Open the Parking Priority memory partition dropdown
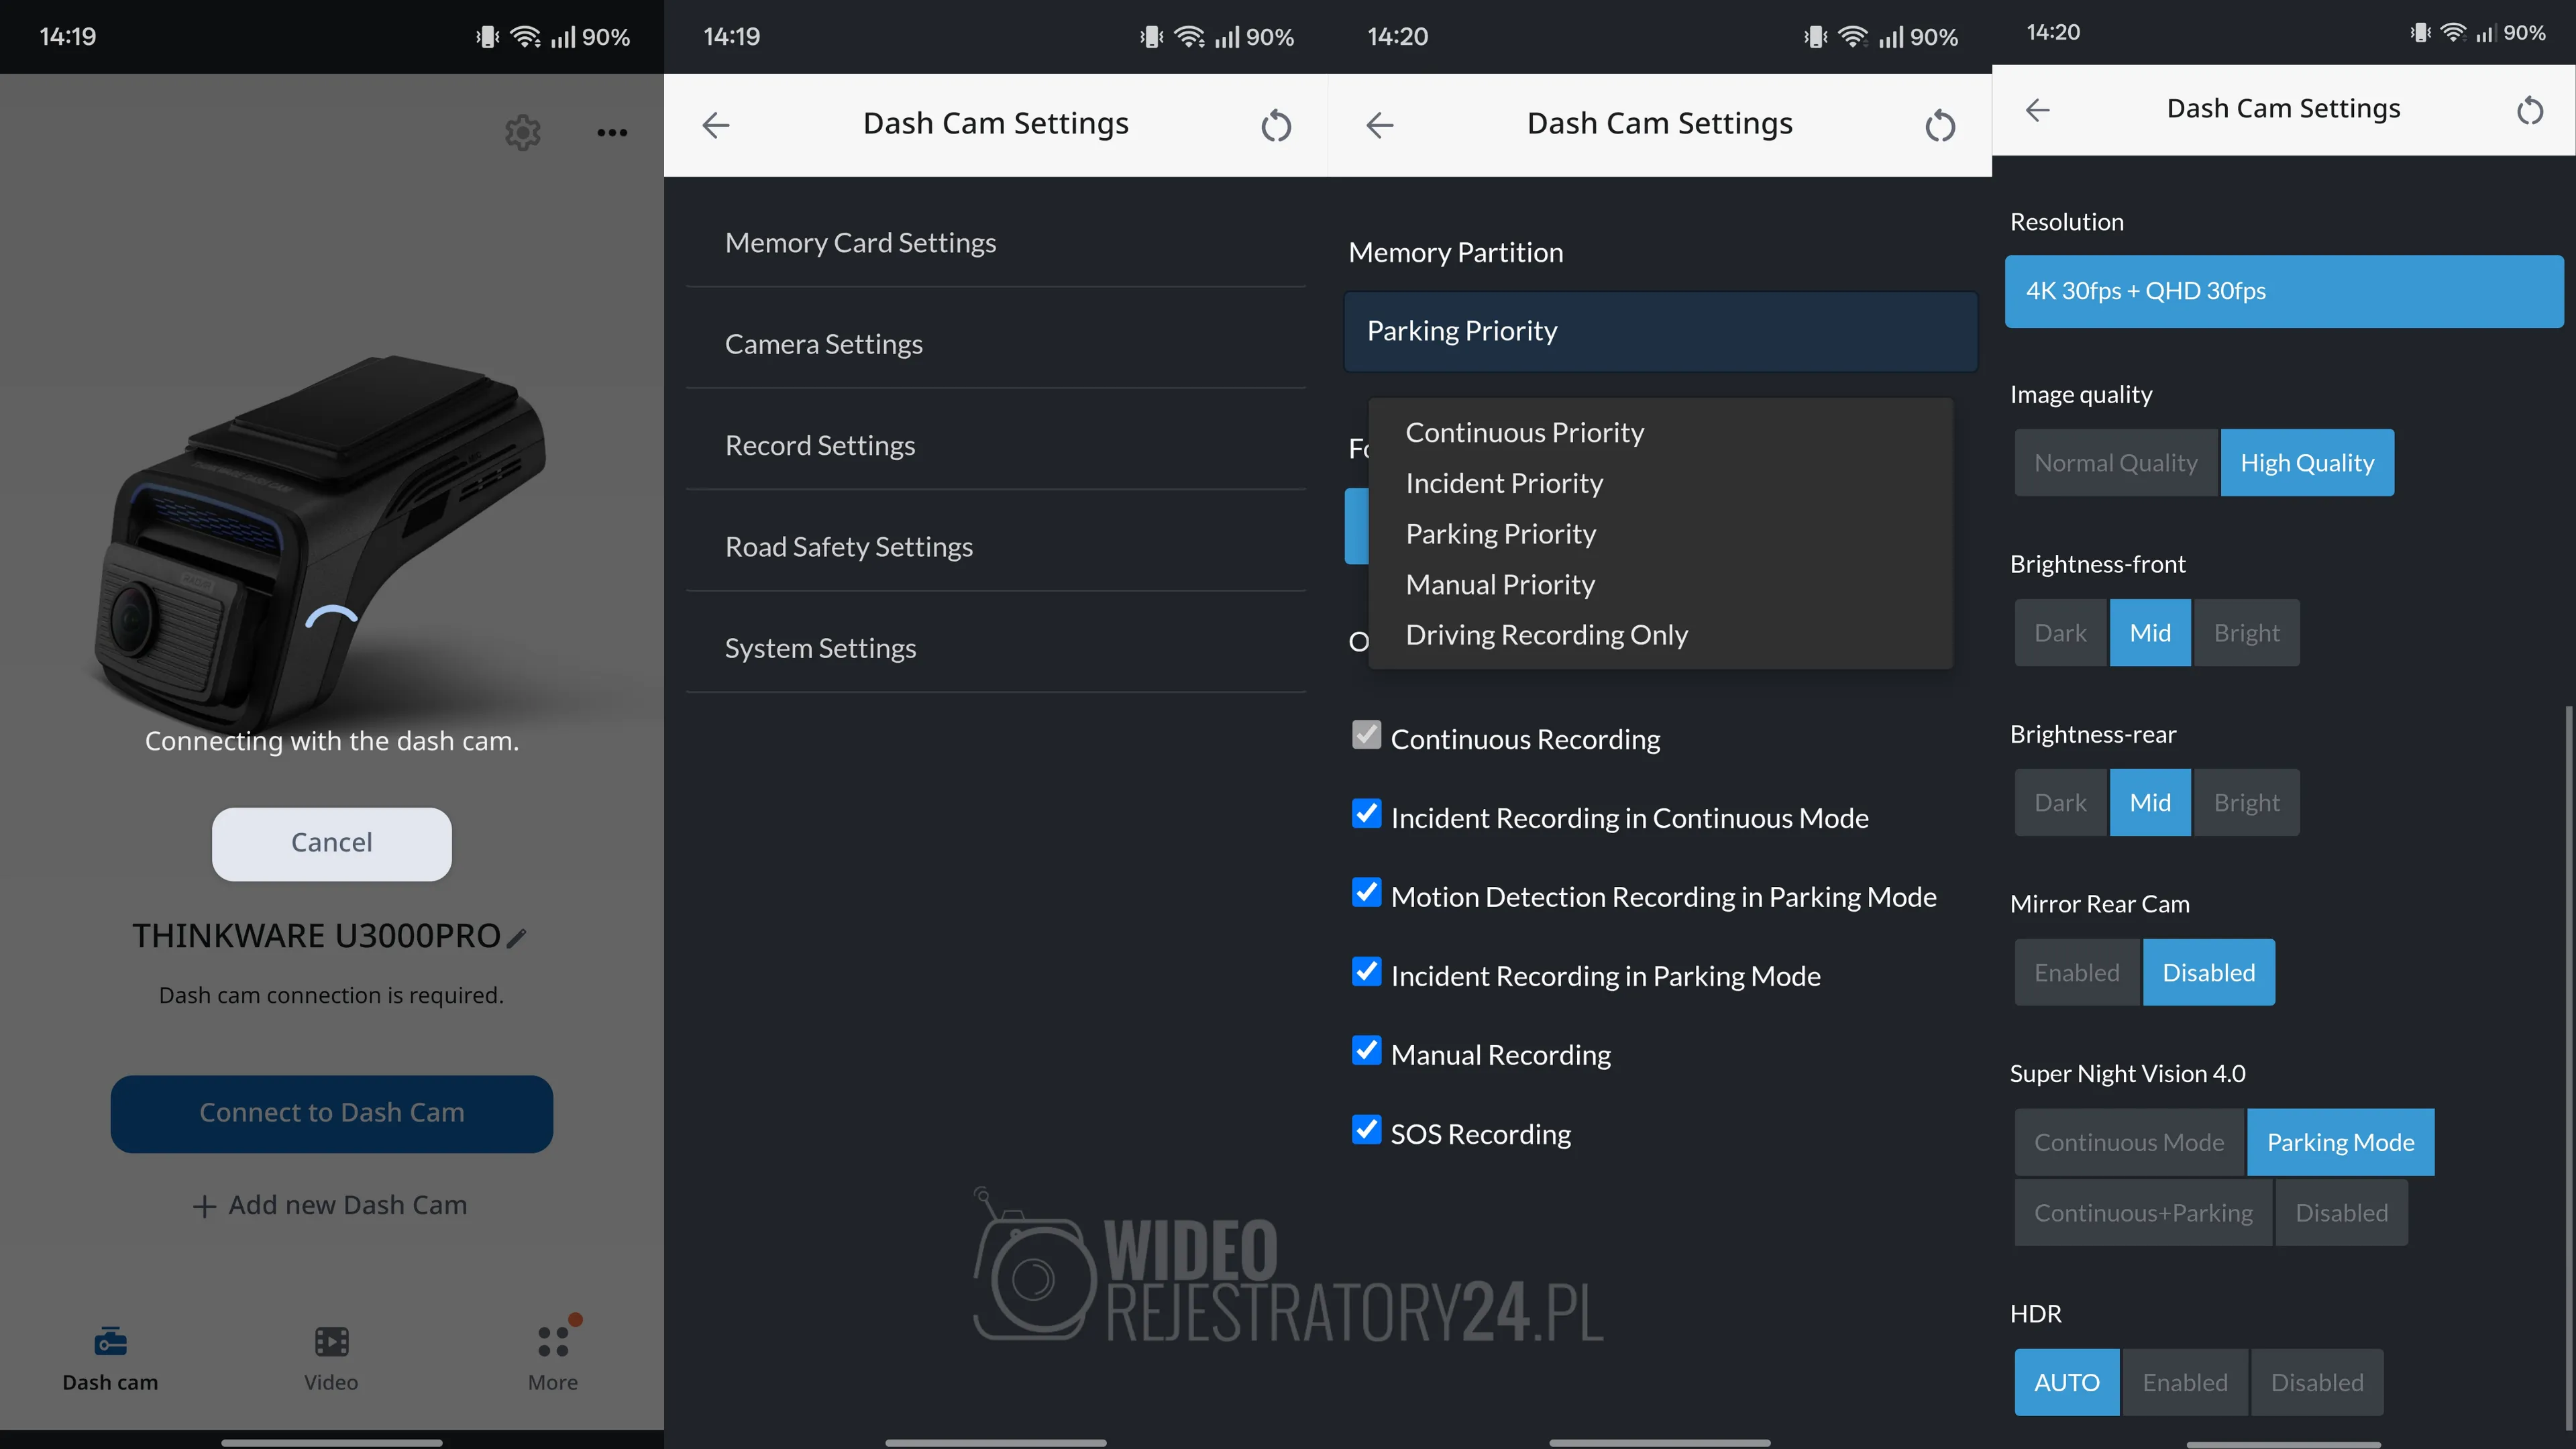The height and width of the screenshot is (1449, 2576). pyautogui.click(x=1660, y=331)
